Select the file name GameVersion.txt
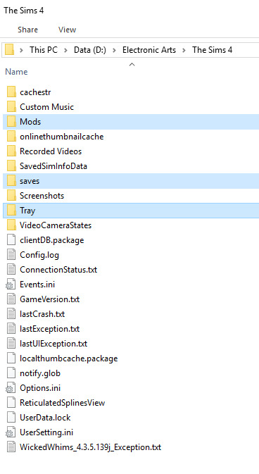The height and width of the screenshot is (474, 259). [x=49, y=299]
